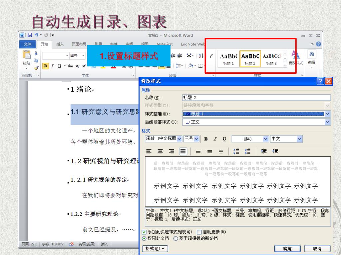Select double line spacing in the dialog
341x255 pixels.
[x=221, y=151]
